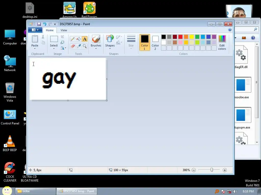Select BEEP BEEP VLC cone icon
This screenshot has height=195, width=261.
[x=10, y=143]
